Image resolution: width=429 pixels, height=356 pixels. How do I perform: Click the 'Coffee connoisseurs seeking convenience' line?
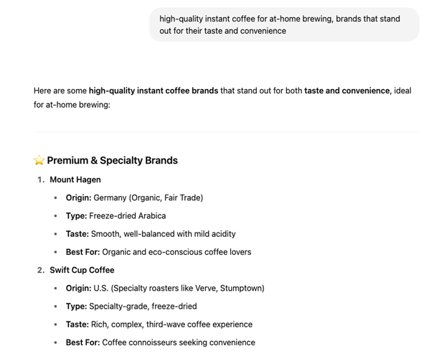[160, 342]
